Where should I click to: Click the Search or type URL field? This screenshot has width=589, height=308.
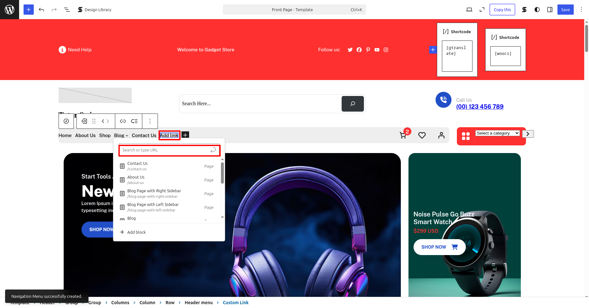pos(165,150)
